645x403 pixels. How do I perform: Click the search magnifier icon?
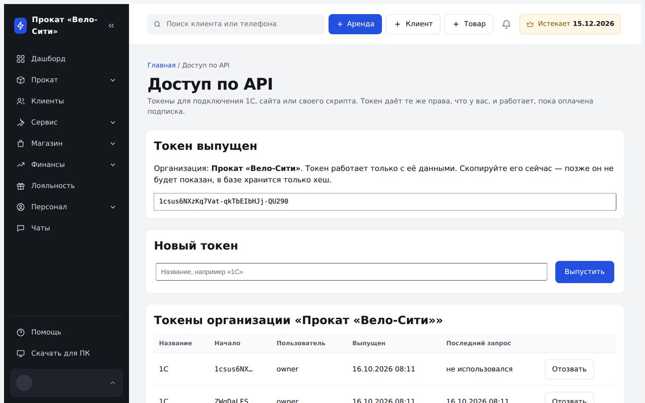(157, 24)
